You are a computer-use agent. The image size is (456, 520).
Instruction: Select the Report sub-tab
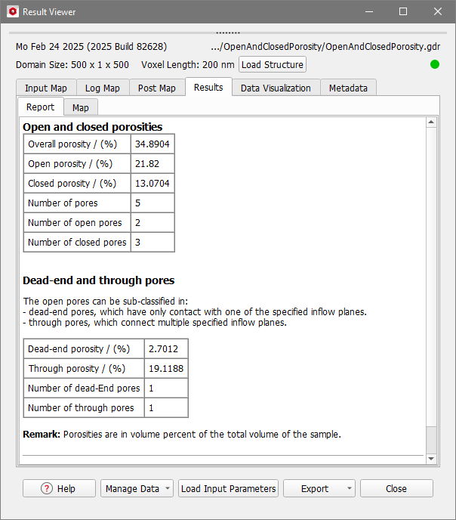[x=41, y=107]
